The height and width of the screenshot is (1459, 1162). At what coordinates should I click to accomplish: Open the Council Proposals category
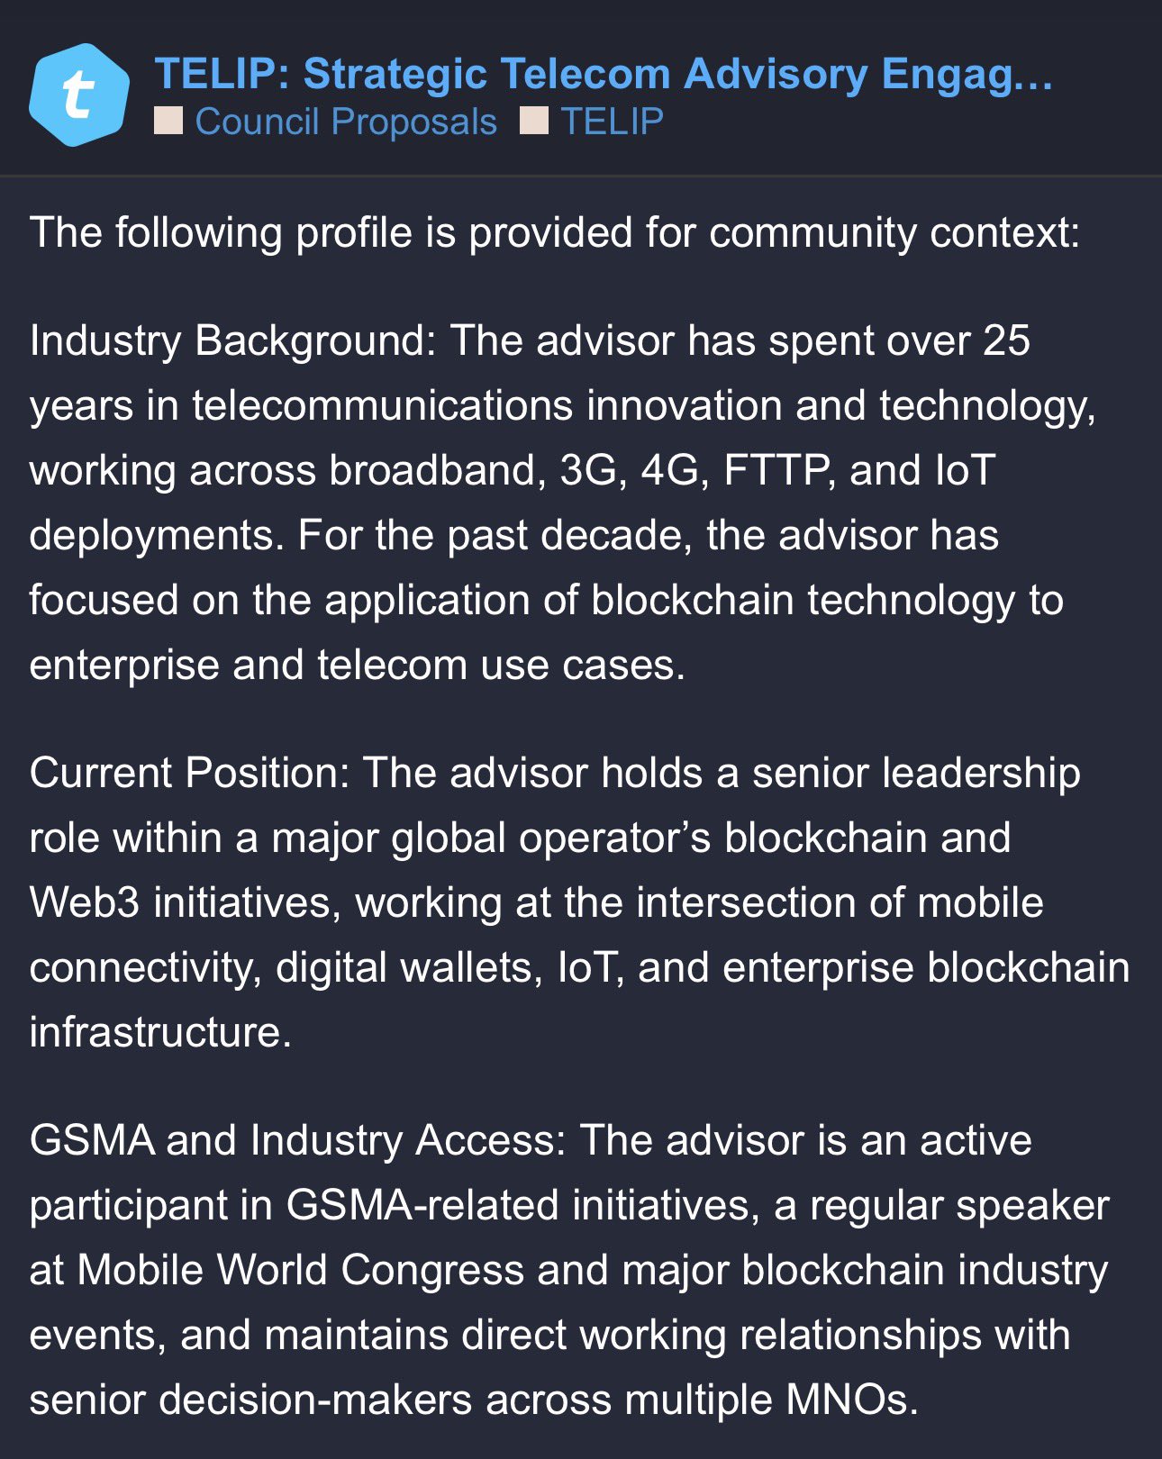click(x=345, y=122)
